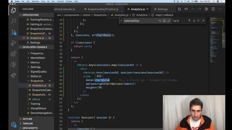Image resolution: width=232 pixels, height=130 pixels.
Task: Open the Terminal menu
Action: pos(60,1)
